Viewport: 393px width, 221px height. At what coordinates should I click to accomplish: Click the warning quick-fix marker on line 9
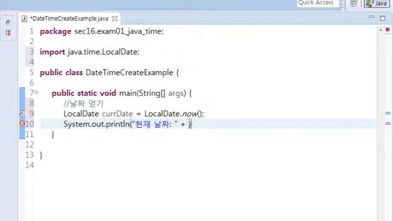pyautogui.click(x=22, y=113)
